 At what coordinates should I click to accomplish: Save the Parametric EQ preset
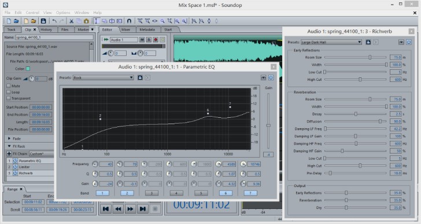140,77
